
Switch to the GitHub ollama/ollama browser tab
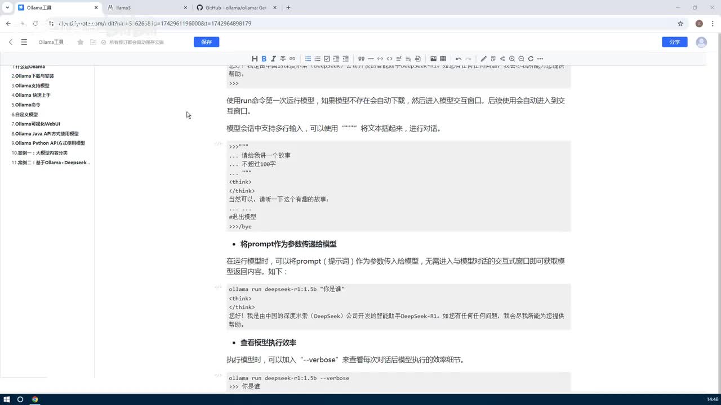237,8
